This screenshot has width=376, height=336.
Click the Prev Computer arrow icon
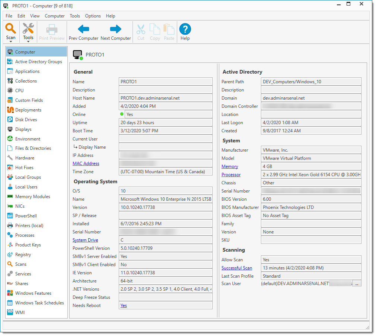click(x=83, y=29)
